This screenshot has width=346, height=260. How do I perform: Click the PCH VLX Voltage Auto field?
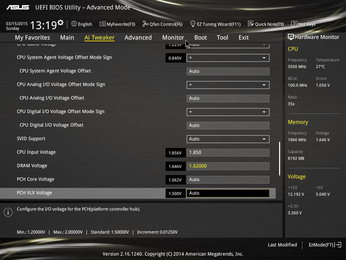pyautogui.click(x=228, y=193)
